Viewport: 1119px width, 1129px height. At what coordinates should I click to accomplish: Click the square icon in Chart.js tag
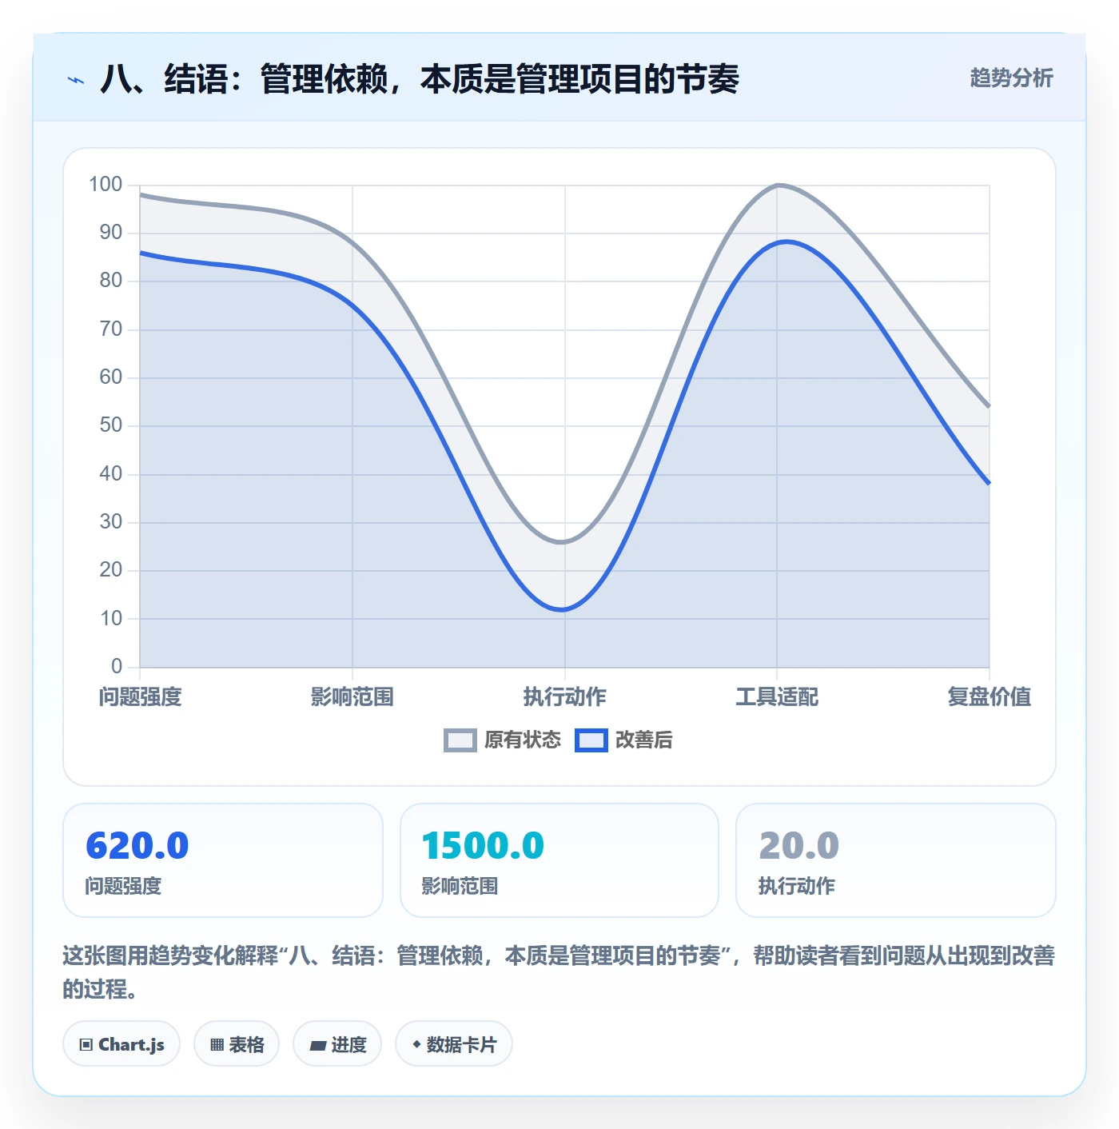point(86,1045)
